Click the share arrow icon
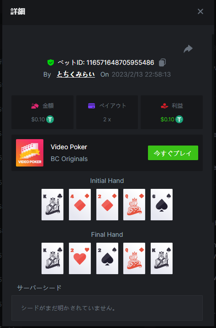216x328 pixels. 188,49
